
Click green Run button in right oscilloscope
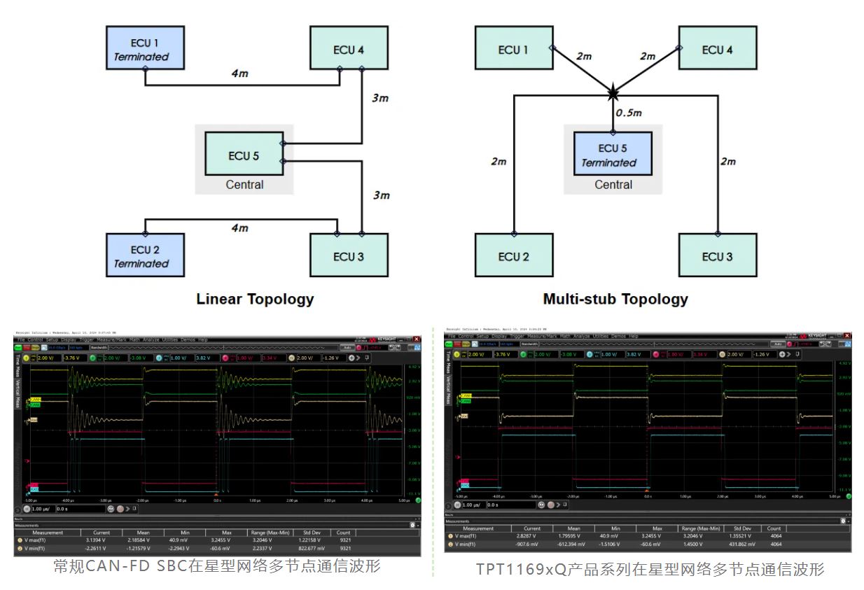[x=450, y=344]
